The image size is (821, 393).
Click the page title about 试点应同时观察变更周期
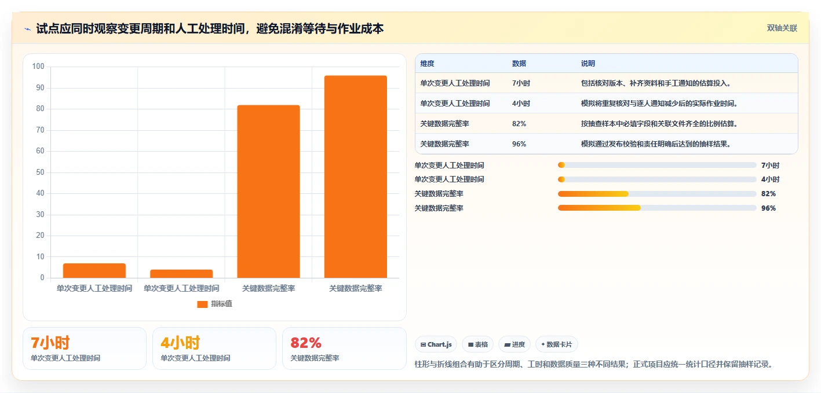(210, 29)
